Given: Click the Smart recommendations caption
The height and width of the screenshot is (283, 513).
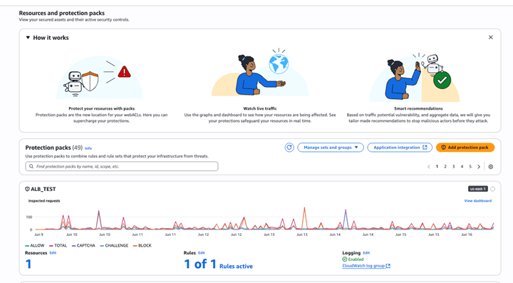Looking at the screenshot, I should click(x=418, y=108).
